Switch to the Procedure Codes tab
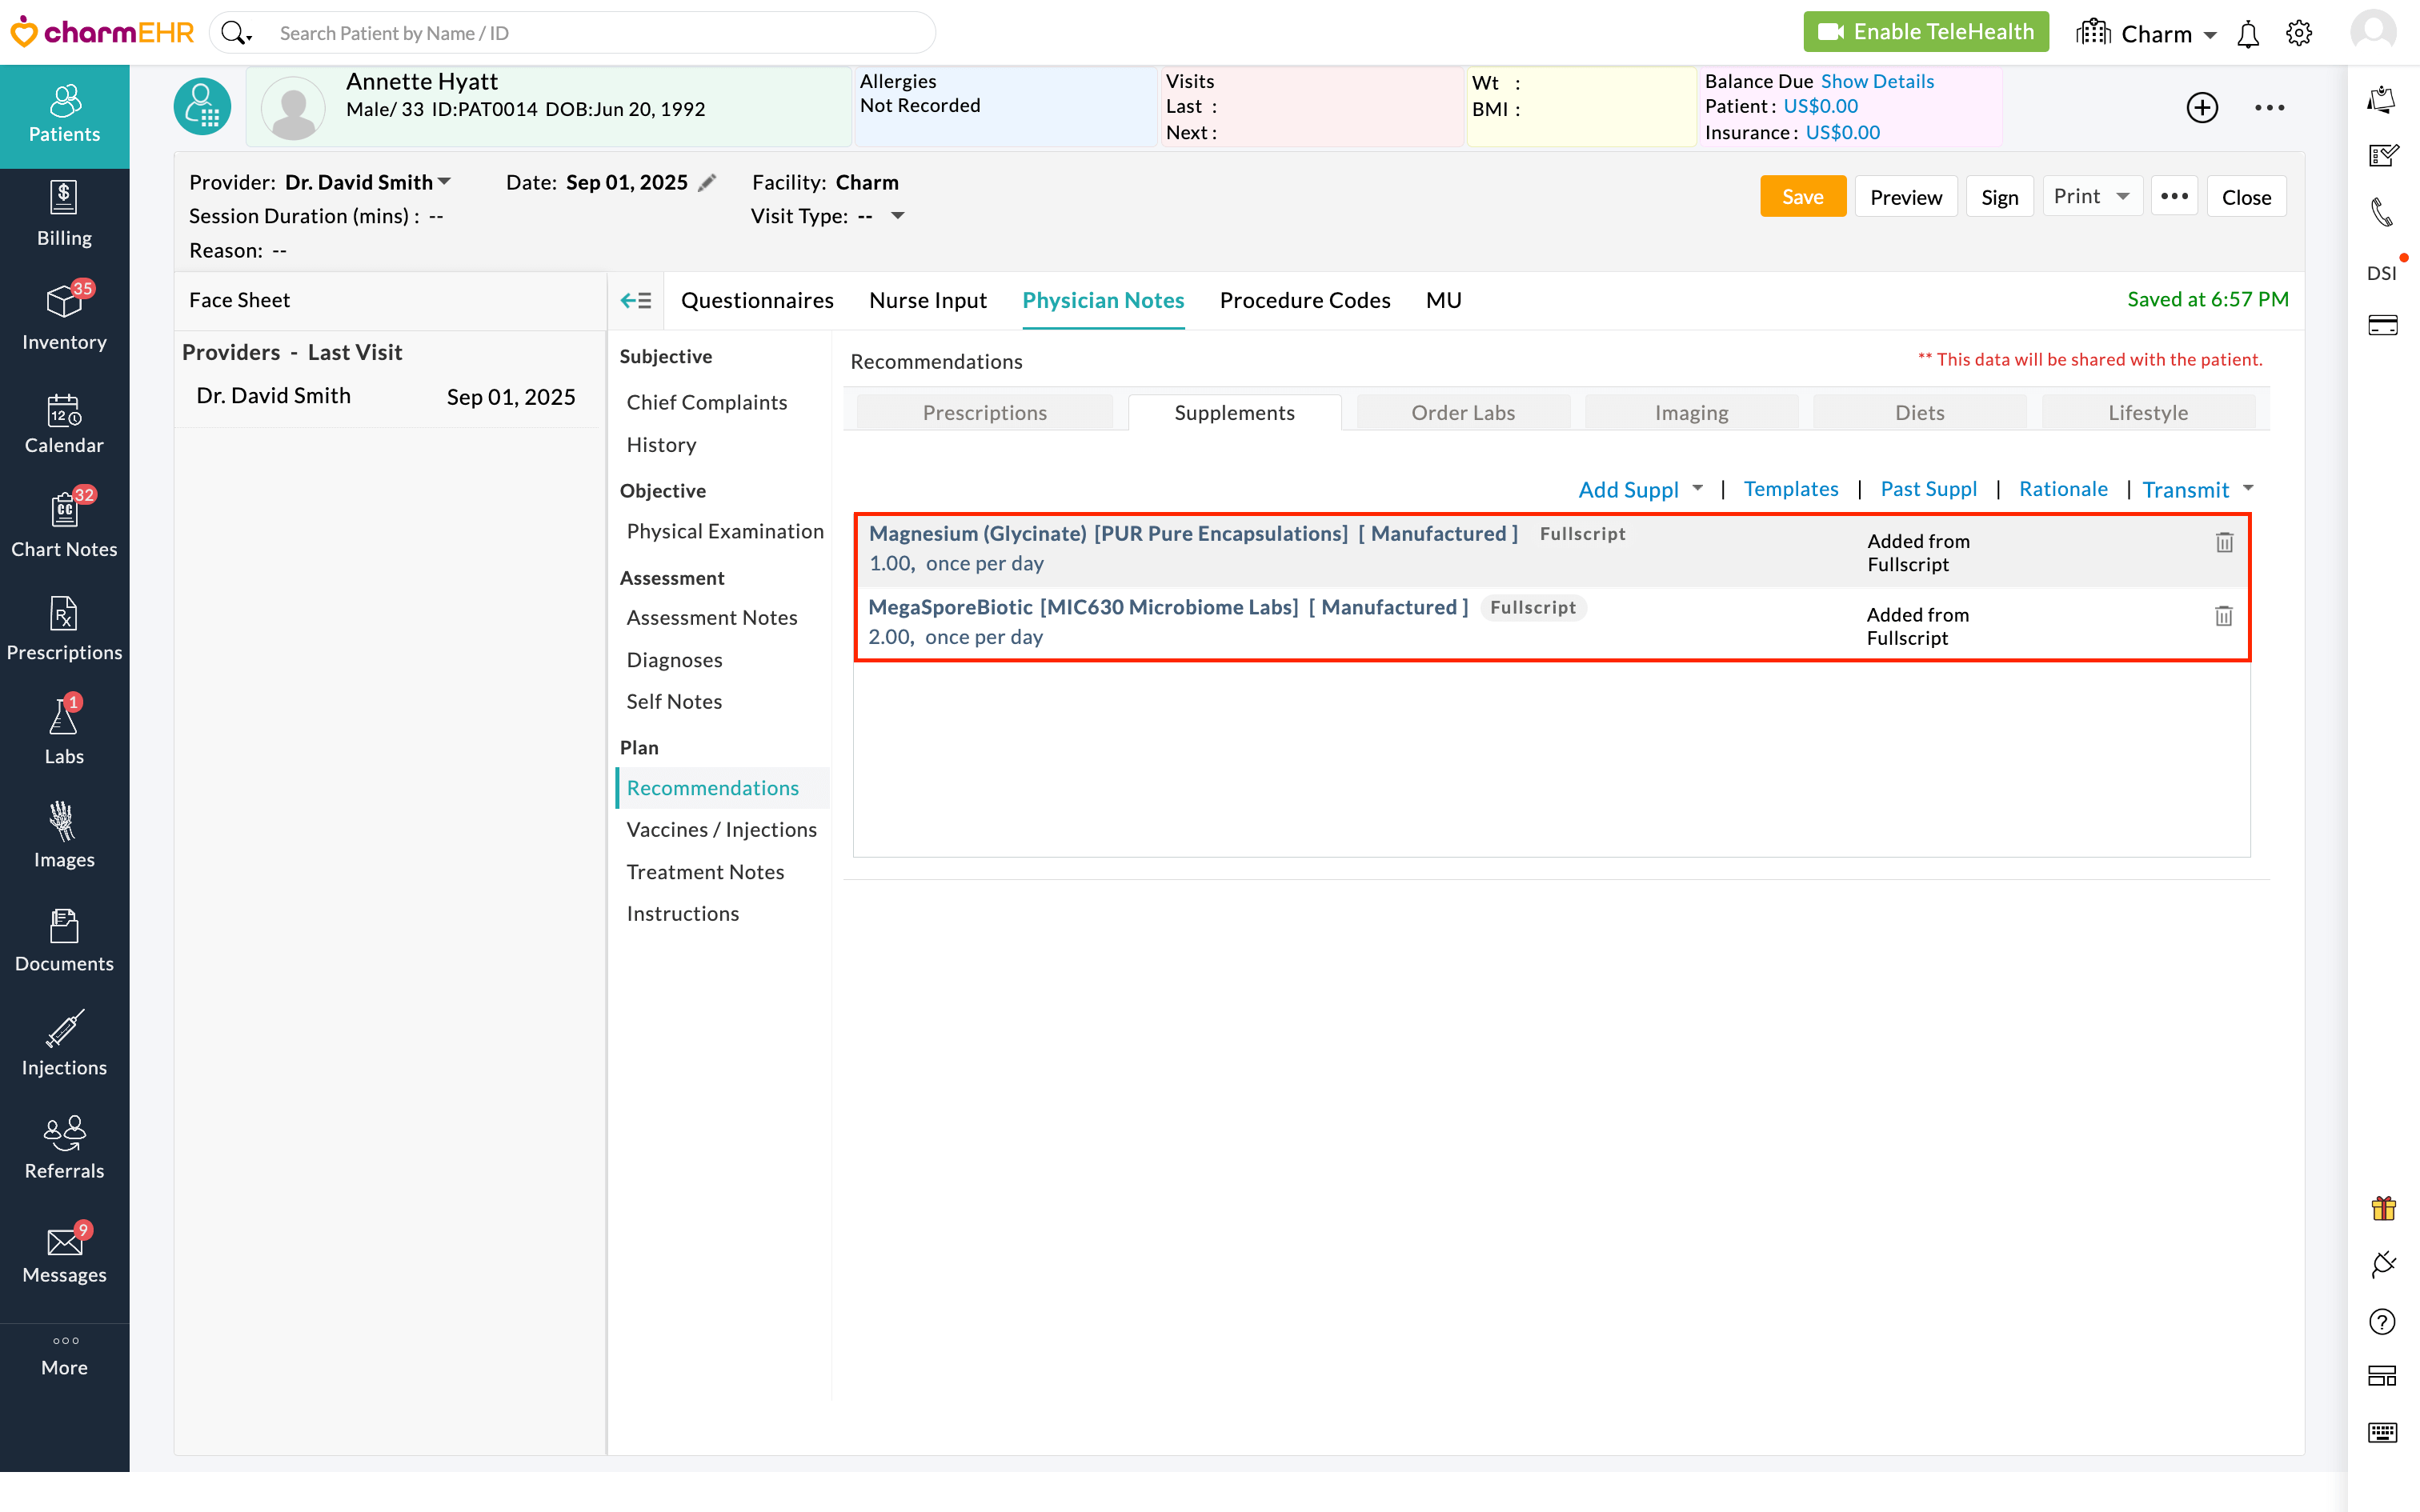The image size is (2420, 1512). [x=1304, y=300]
